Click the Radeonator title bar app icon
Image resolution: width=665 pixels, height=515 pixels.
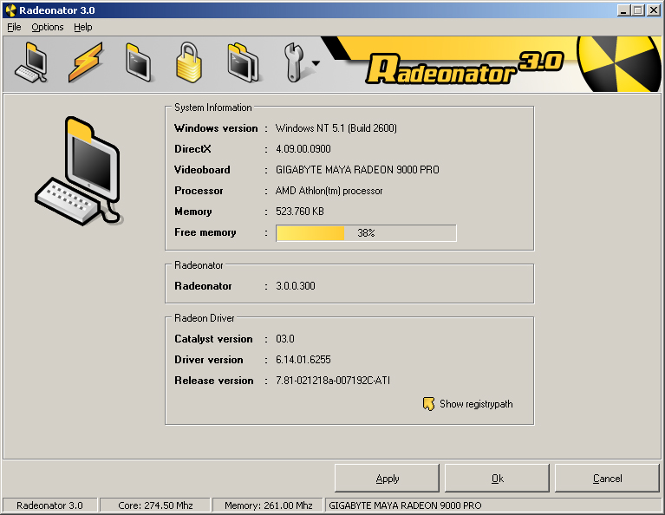pos(11,10)
